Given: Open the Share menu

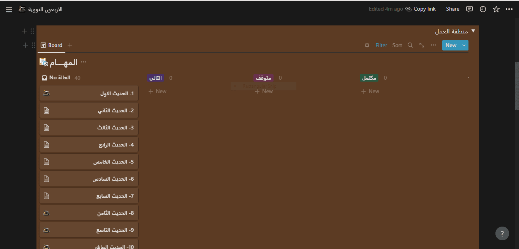Looking at the screenshot, I should point(453,9).
